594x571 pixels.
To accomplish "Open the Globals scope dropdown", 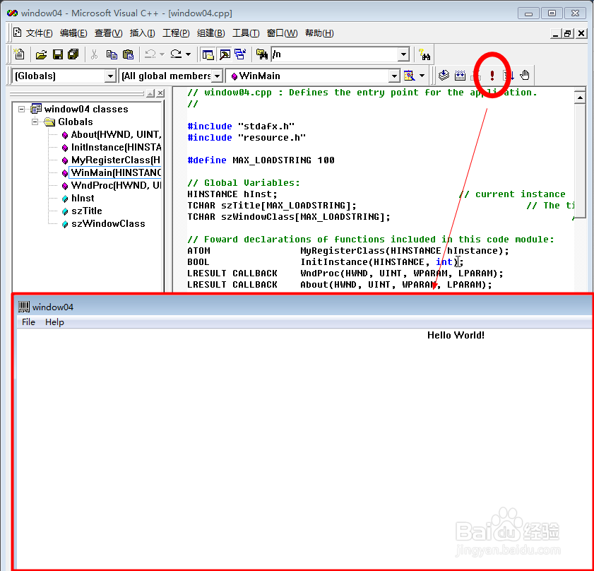I will [111, 76].
